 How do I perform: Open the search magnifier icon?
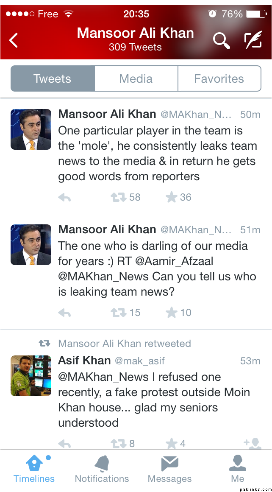pyautogui.click(x=221, y=40)
